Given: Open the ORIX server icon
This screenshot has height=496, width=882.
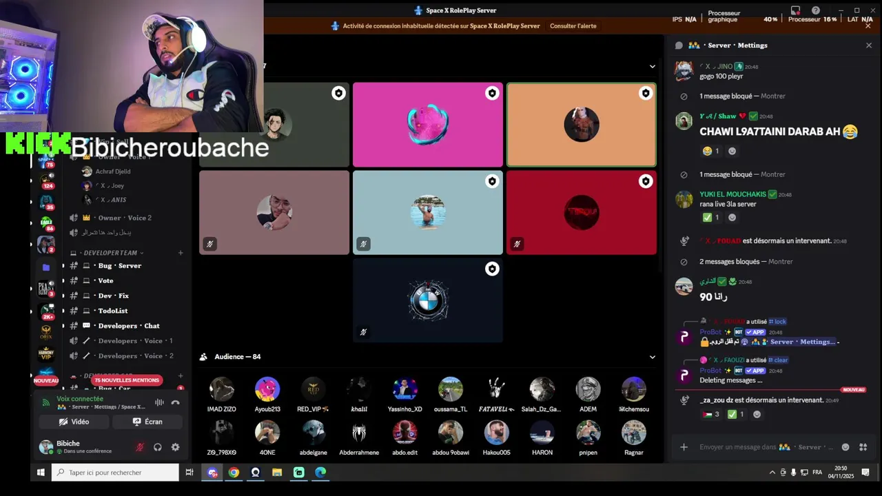Looking at the screenshot, I should click(46, 333).
